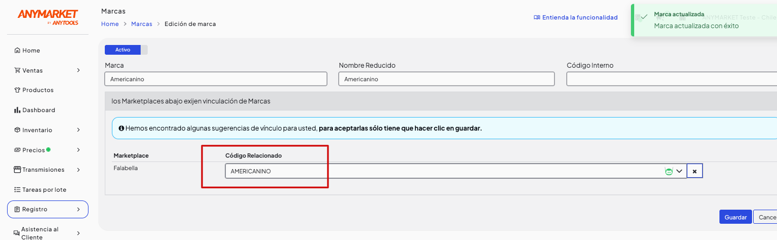Click the Asistencia al Cliente chat icon

[17, 233]
